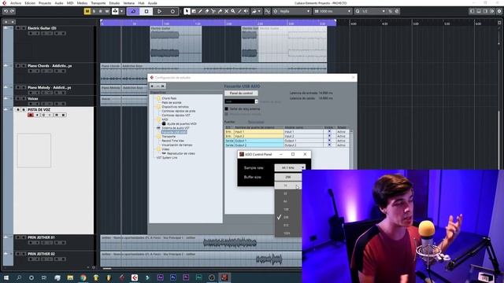Screen dimensions: 504x283
Task: Toggle the yellow M mute-all button
Action: pyautogui.click(x=87, y=11)
